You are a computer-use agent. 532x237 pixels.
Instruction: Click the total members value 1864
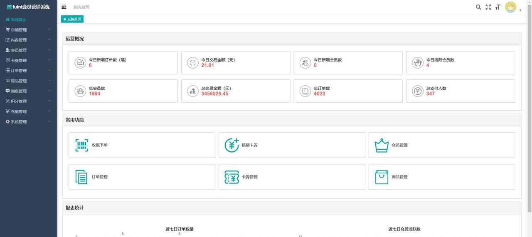tap(95, 94)
